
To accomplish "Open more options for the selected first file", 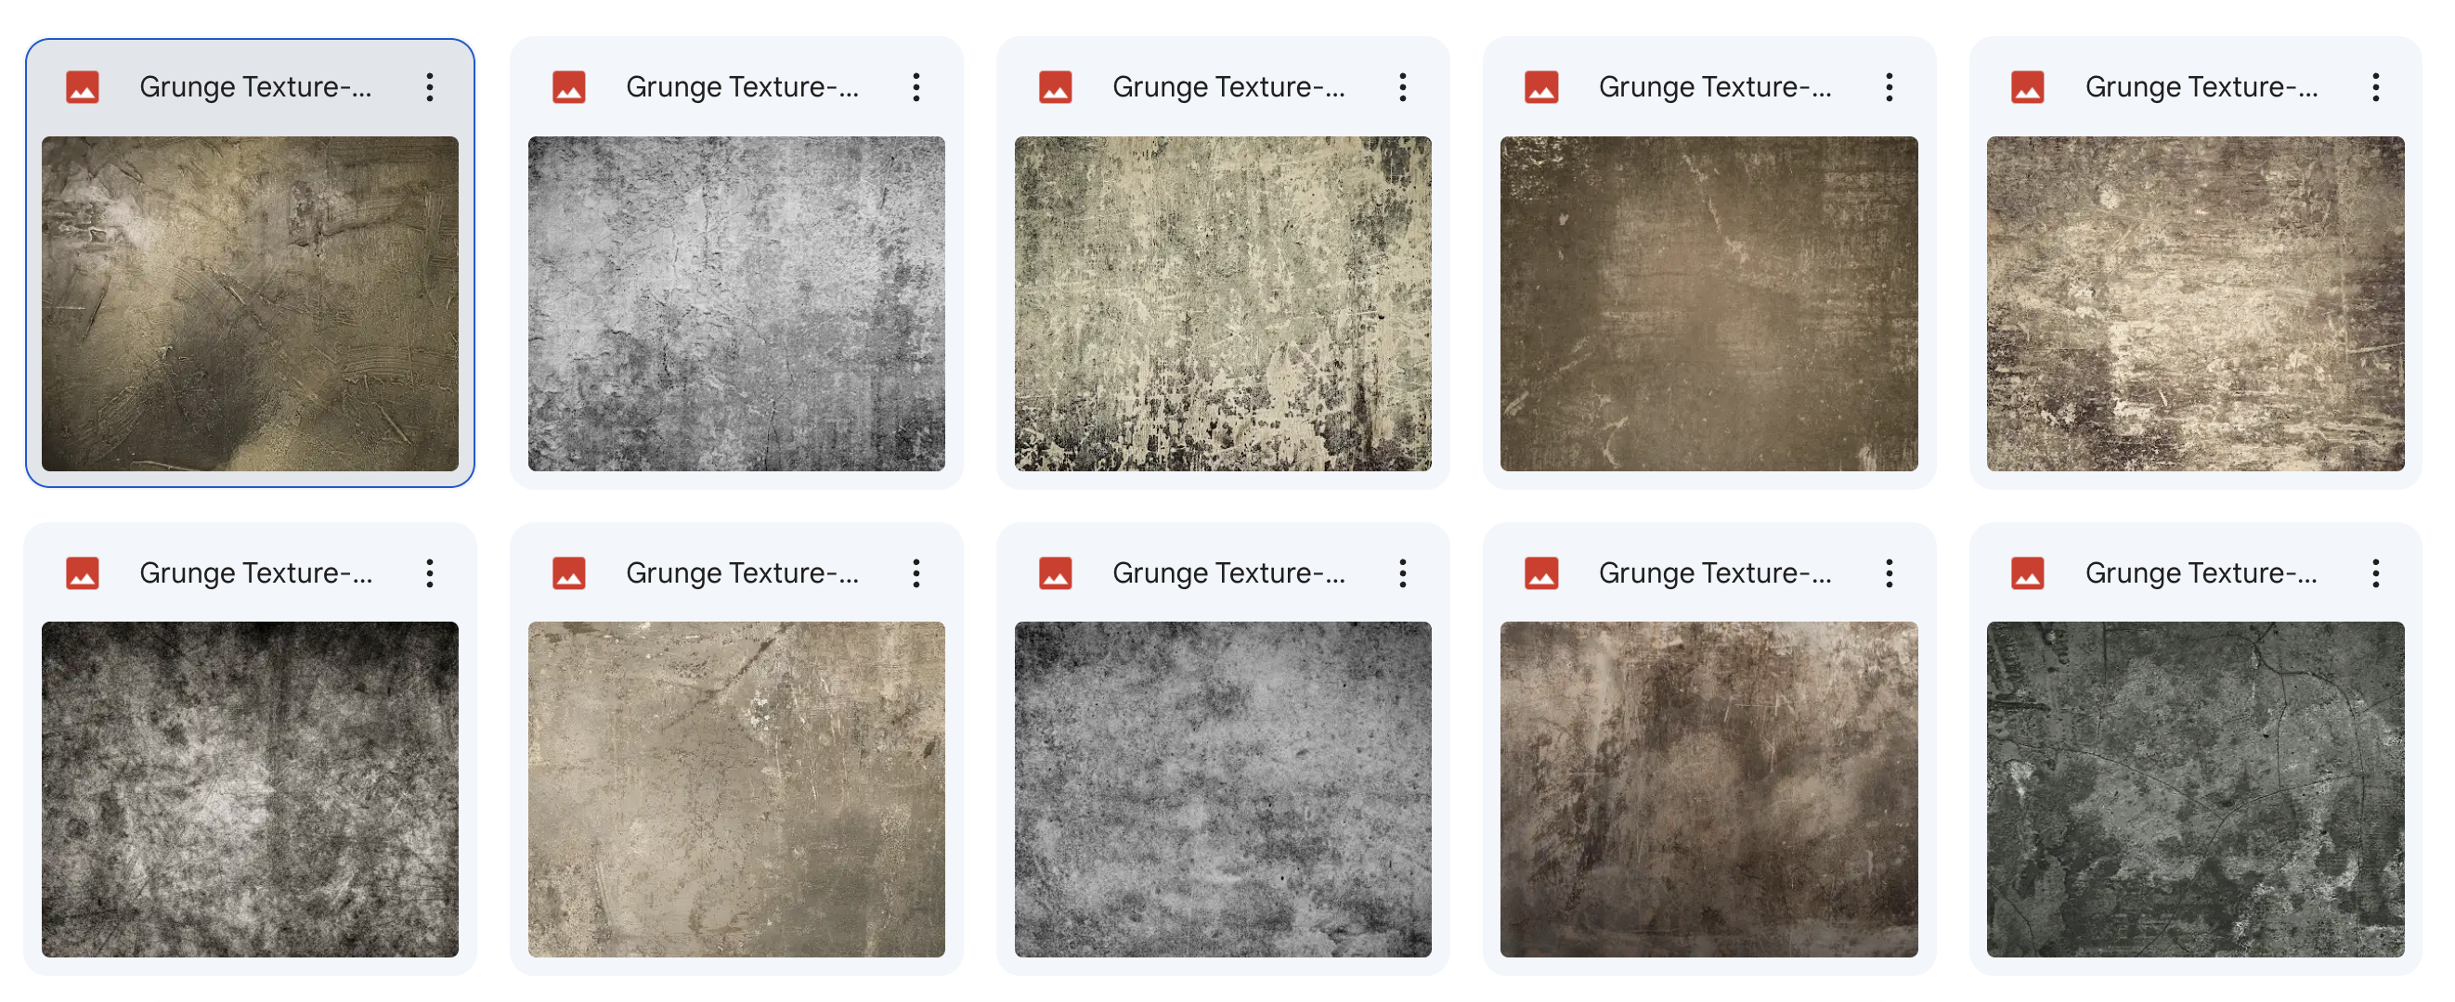I will (x=430, y=87).
